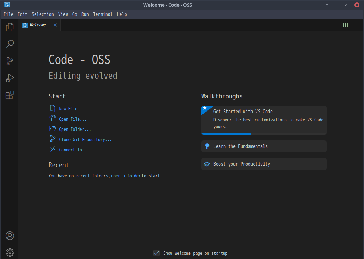Click the Open Folder... link
The image size is (364, 259).
[x=75, y=129]
